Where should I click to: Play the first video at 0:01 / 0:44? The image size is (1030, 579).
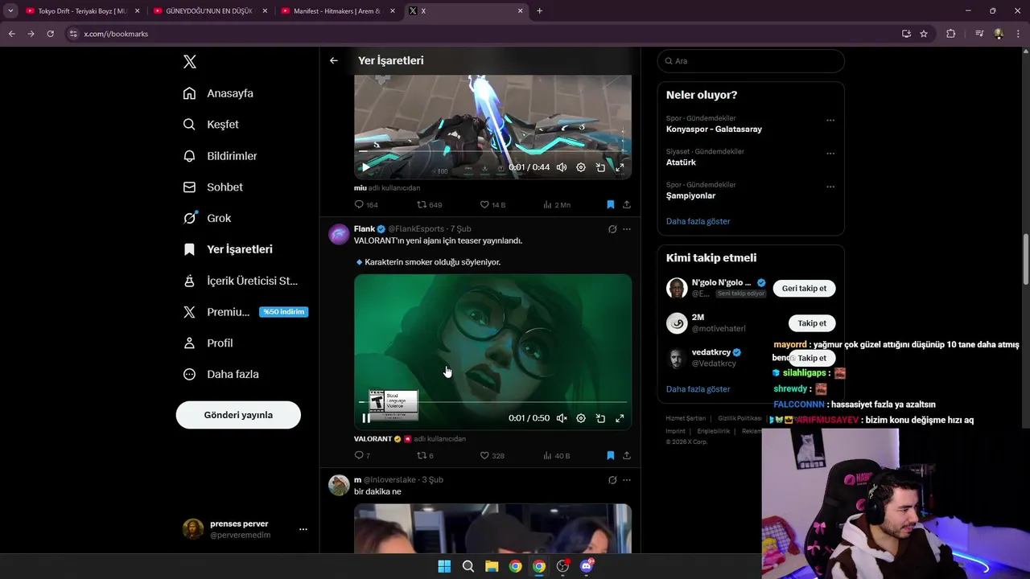365,167
